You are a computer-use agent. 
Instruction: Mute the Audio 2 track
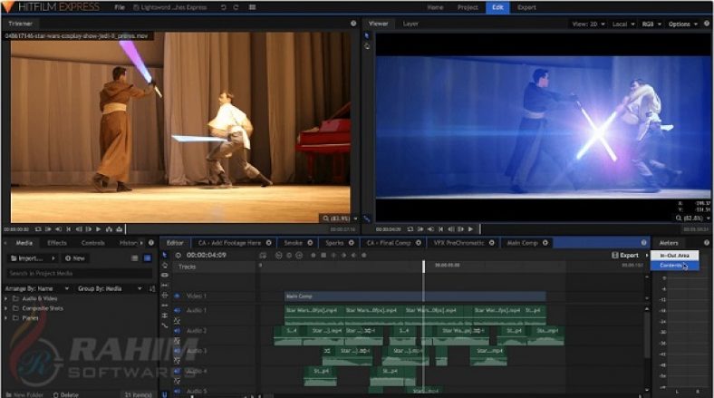tap(177, 331)
